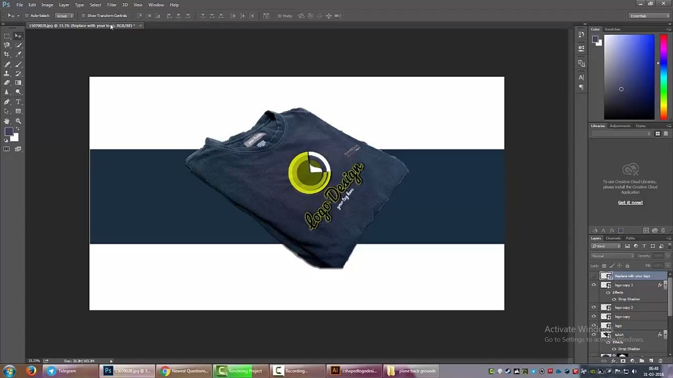673x378 pixels.
Task: Click Add layer style fx button
Action: [x=613, y=361]
